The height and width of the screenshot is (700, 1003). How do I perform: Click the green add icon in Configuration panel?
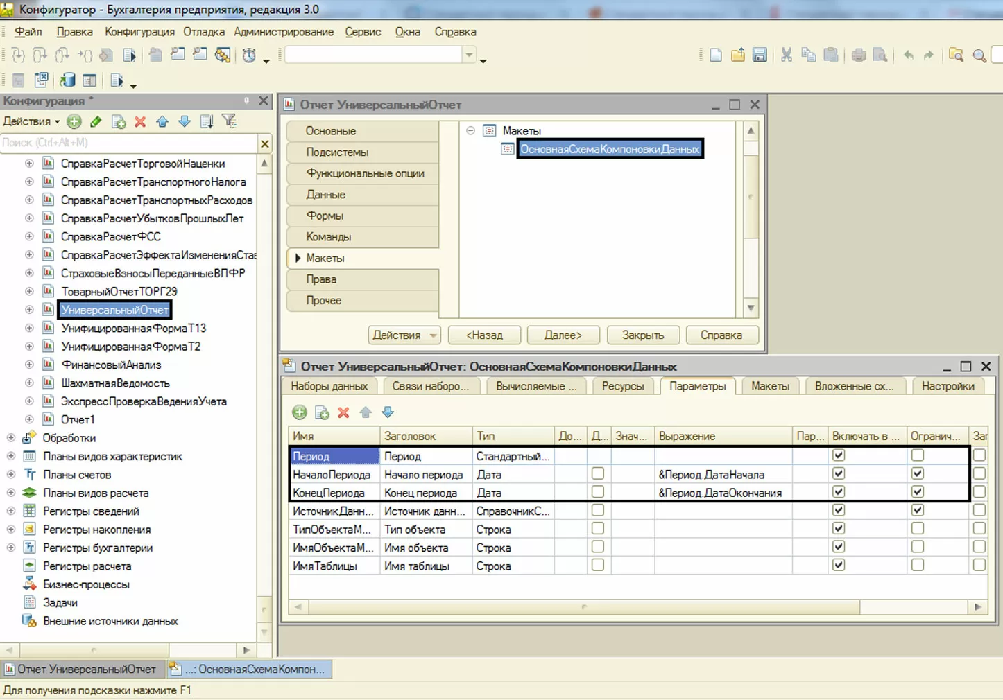click(x=74, y=122)
